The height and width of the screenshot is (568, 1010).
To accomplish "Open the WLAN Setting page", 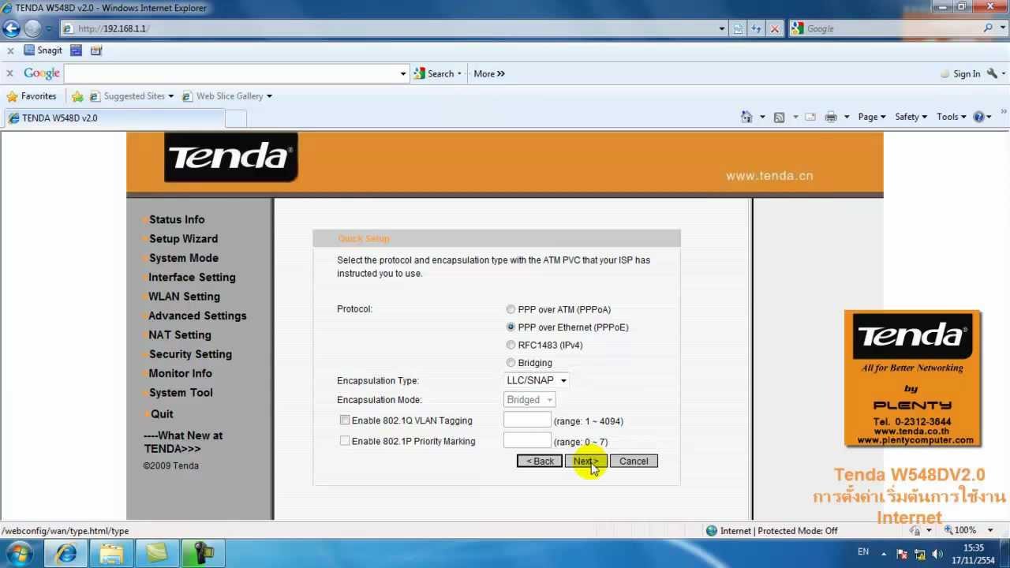I will 184,297.
